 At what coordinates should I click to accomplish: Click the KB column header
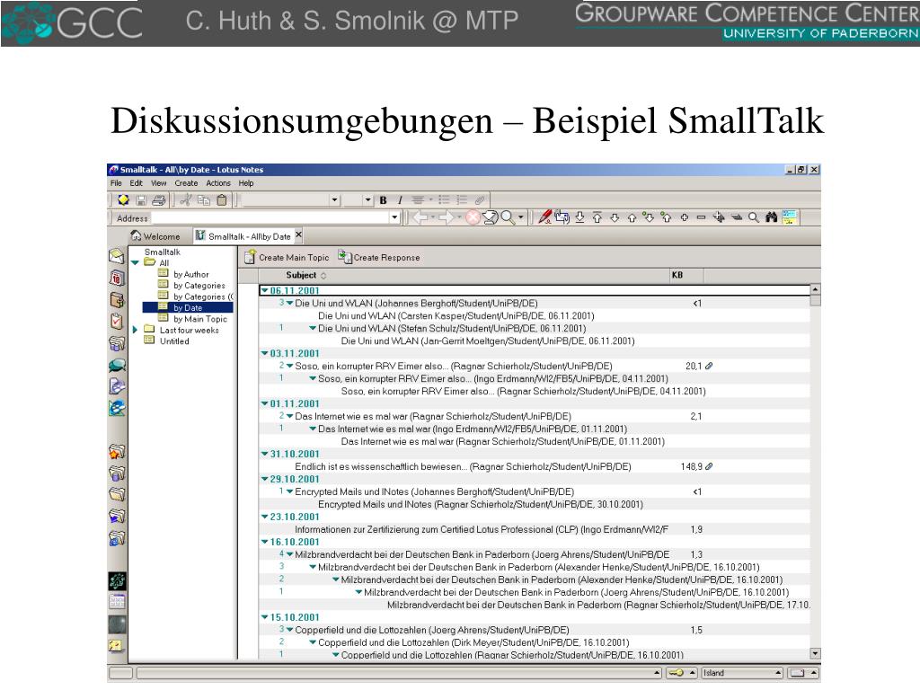coord(686,275)
